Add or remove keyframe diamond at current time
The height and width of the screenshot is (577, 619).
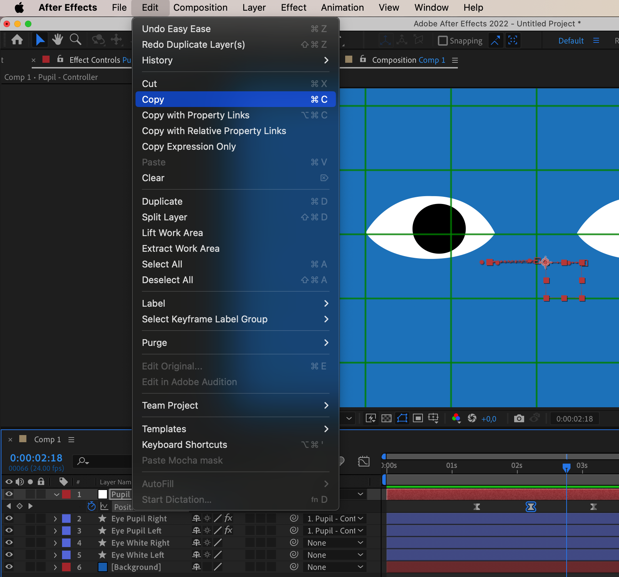[20, 506]
